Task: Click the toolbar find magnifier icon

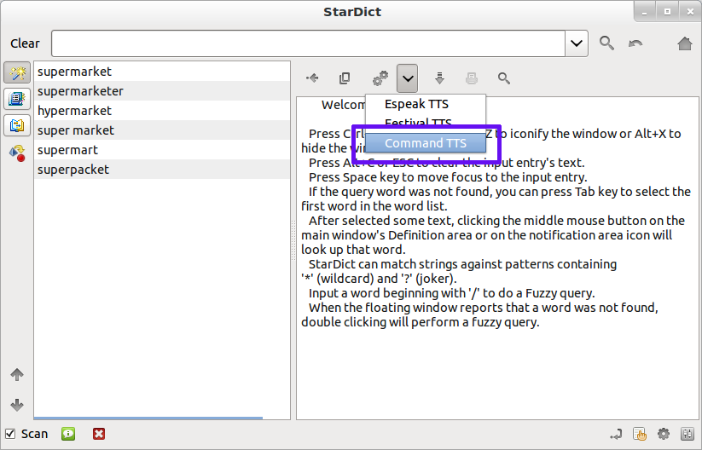Action: click(x=503, y=78)
